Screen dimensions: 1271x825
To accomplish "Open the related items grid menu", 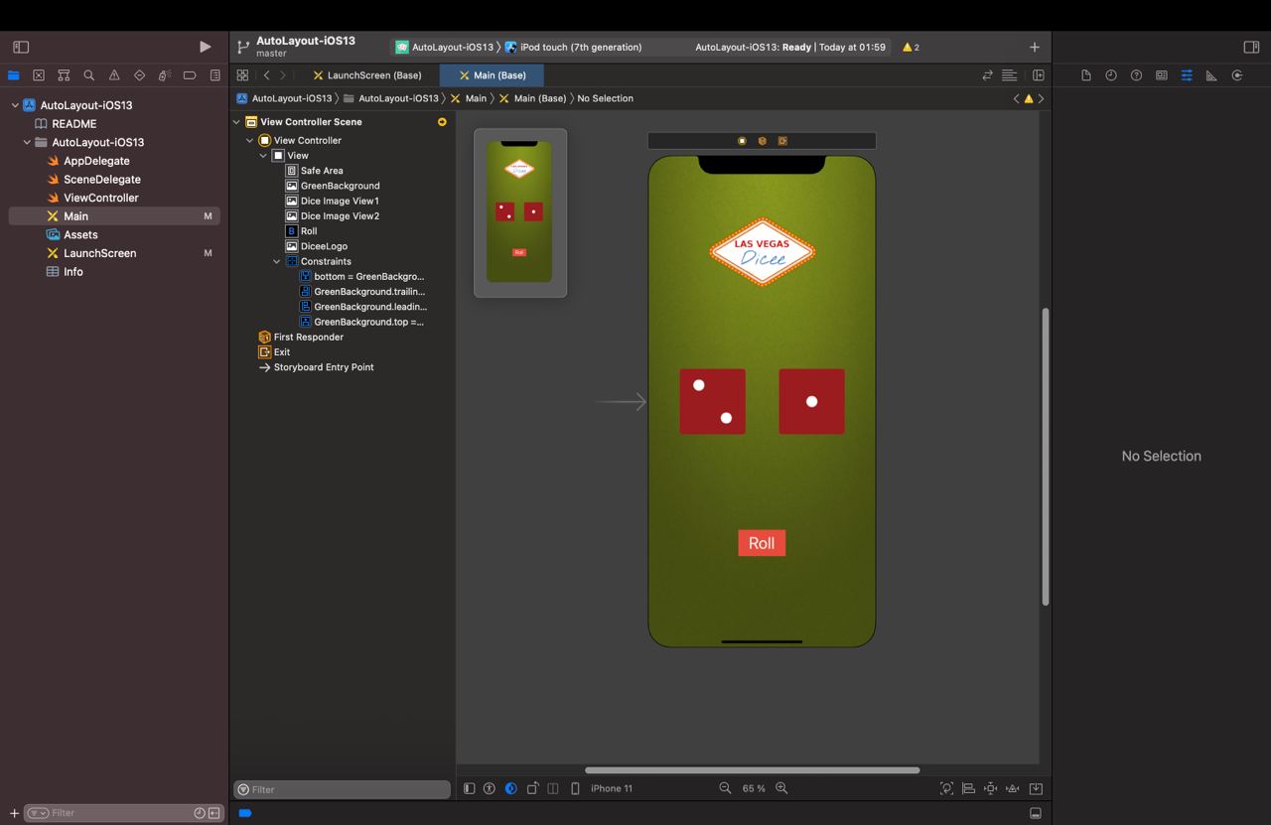I will point(242,75).
